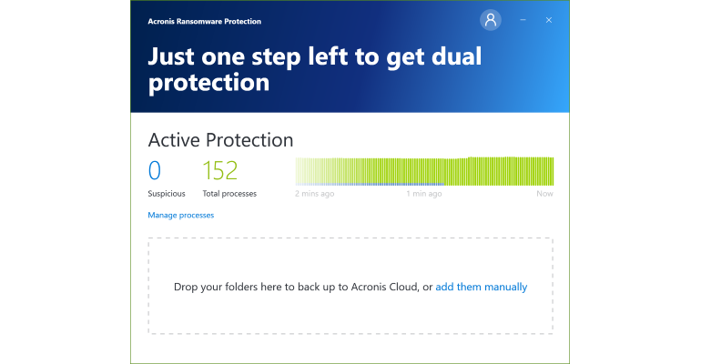Close the Acronis Ransomware Protection window
Viewport: 701px width, 364px height.
pos(549,20)
